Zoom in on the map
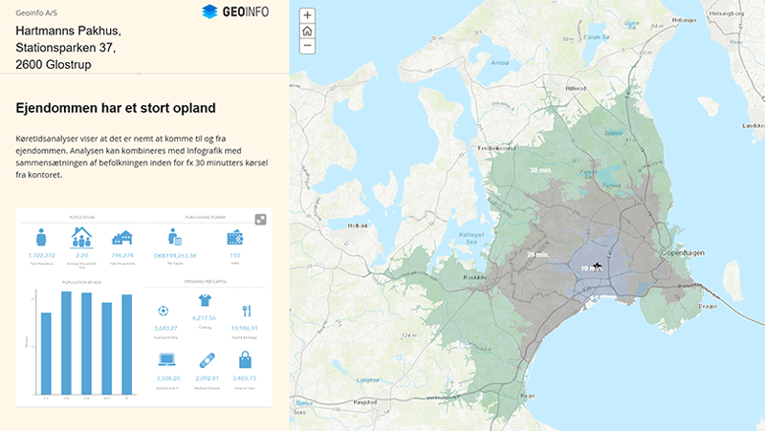This screenshot has height=431, width=765. tap(307, 15)
